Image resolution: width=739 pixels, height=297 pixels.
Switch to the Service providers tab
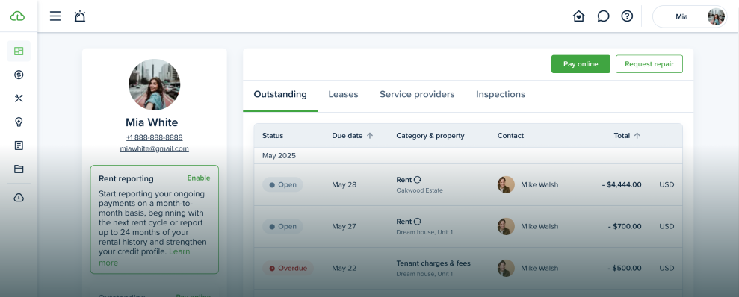[417, 94]
